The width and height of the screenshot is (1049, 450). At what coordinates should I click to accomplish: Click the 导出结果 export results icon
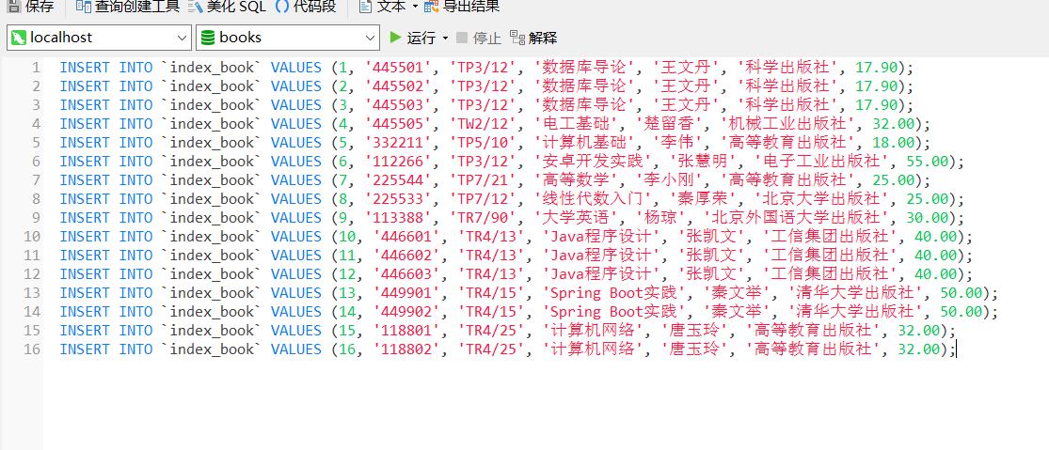coord(432,7)
